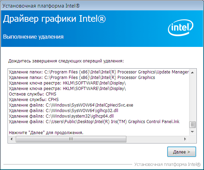Click the horizontal scrollbar thumb
The width and height of the screenshot is (204, 170).
(x=71, y=139)
